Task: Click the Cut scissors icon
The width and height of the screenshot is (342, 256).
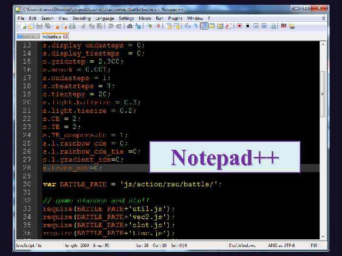Action: pos(83,27)
